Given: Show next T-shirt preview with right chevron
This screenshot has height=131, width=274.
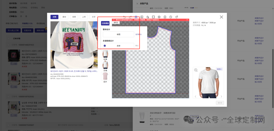Looking at the screenshot, I should (x=221, y=97).
